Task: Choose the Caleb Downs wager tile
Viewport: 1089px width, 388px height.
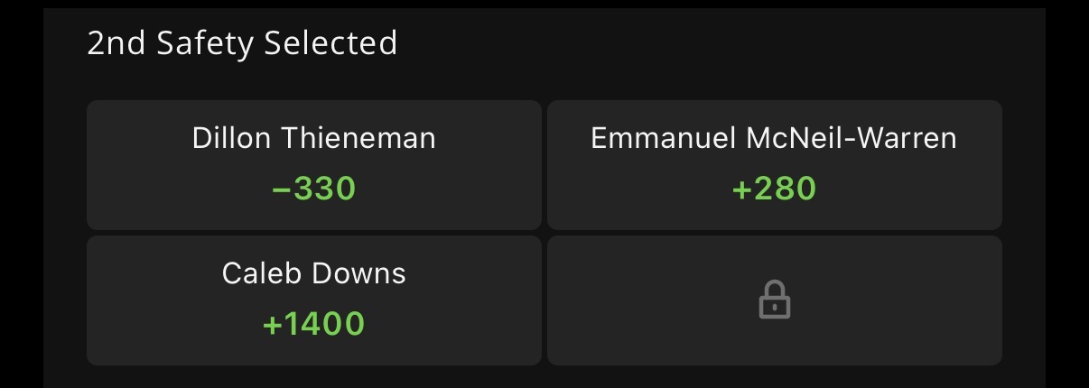Action: pos(313,300)
